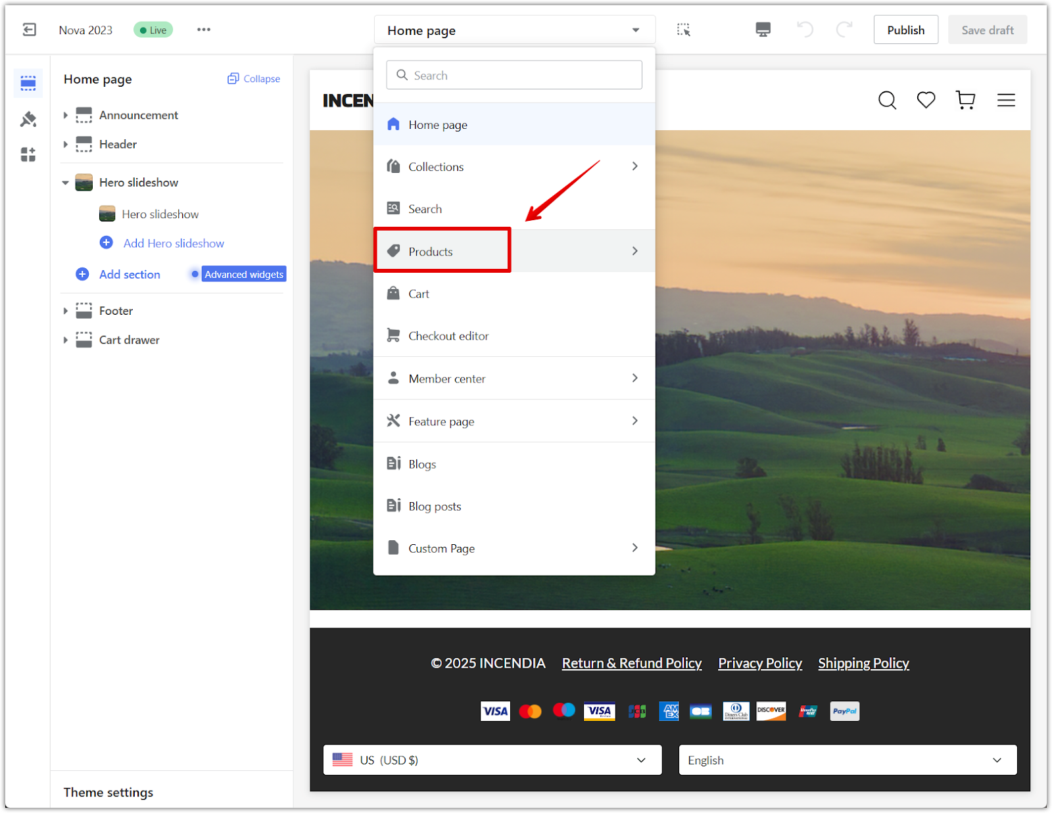Click the page Search input field

pos(514,76)
